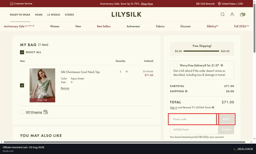Open the New category
This screenshot has width=256, height=154.
tap(78, 26)
